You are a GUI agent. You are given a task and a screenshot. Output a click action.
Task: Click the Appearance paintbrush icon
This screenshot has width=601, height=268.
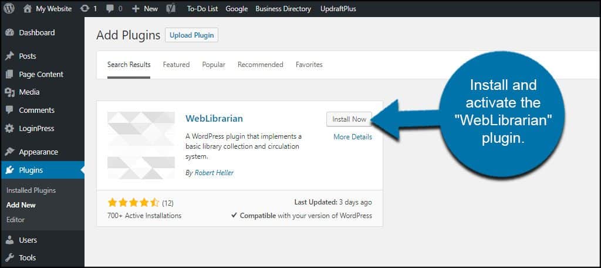coord(9,152)
